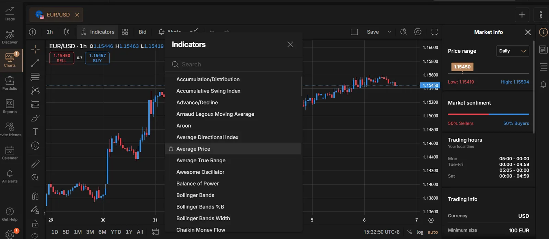Select the ruler measure tool
Viewport: 549px width, 239px height.
coord(35,164)
